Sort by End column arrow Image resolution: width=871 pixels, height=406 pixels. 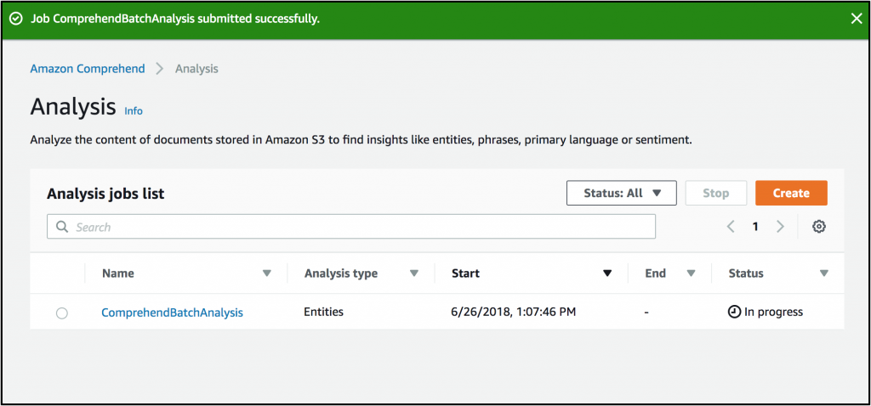692,273
